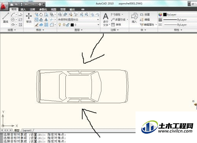Select the Hatch tool in the Draw panel

click(20, 24)
